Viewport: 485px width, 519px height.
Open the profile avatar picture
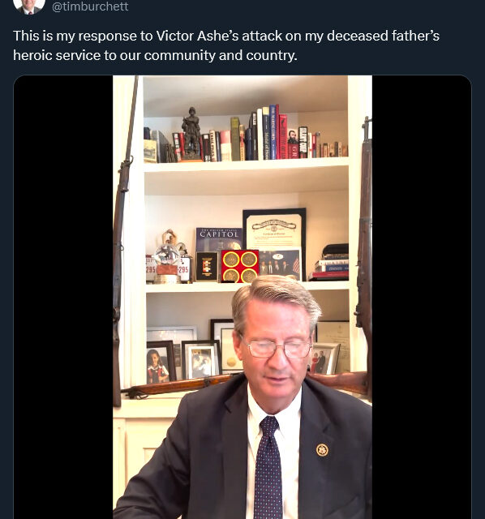click(29, 6)
